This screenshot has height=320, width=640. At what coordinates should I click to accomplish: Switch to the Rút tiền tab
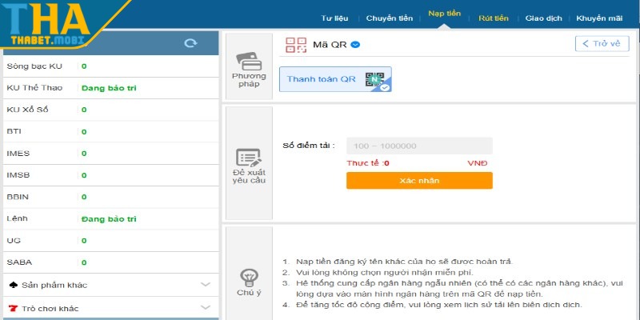[493, 18]
